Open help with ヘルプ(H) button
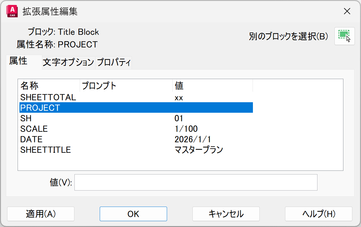Viewport: 361px width, 227px height. [x=318, y=214]
